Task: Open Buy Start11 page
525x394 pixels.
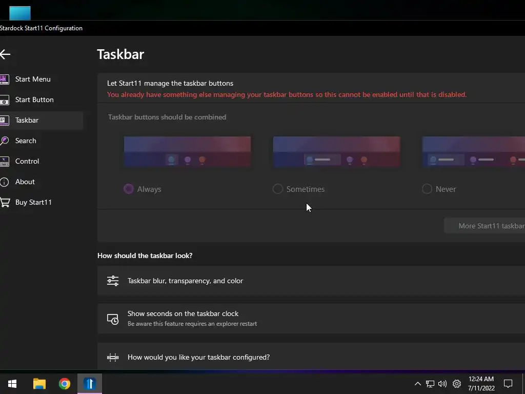Action: click(33, 202)
